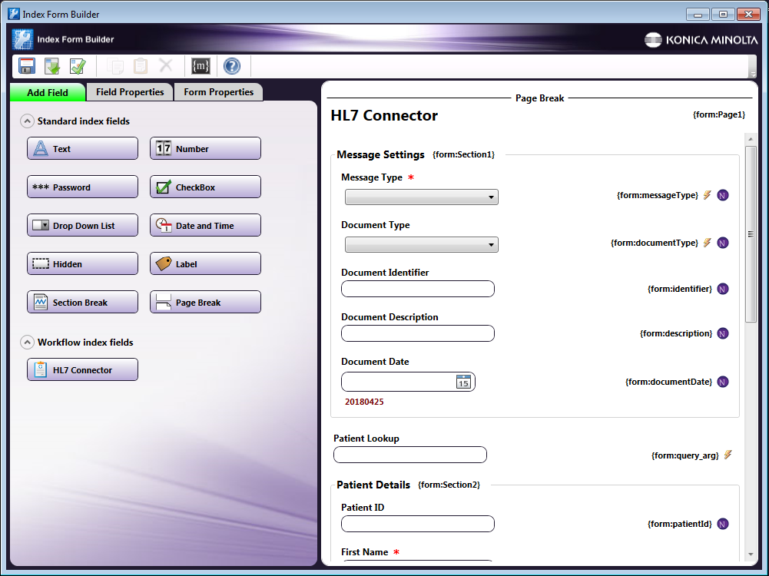Add a Text field
The image size is (769, 576).
(82, 148)
